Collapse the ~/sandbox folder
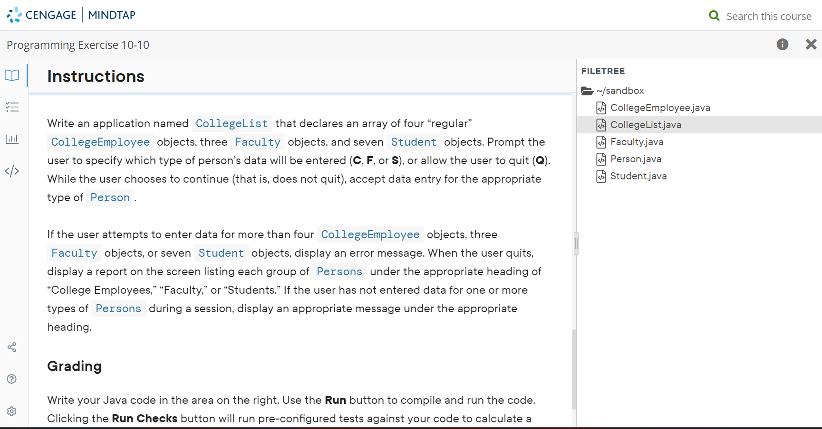The image size is (822, 429). coord(619,90)
